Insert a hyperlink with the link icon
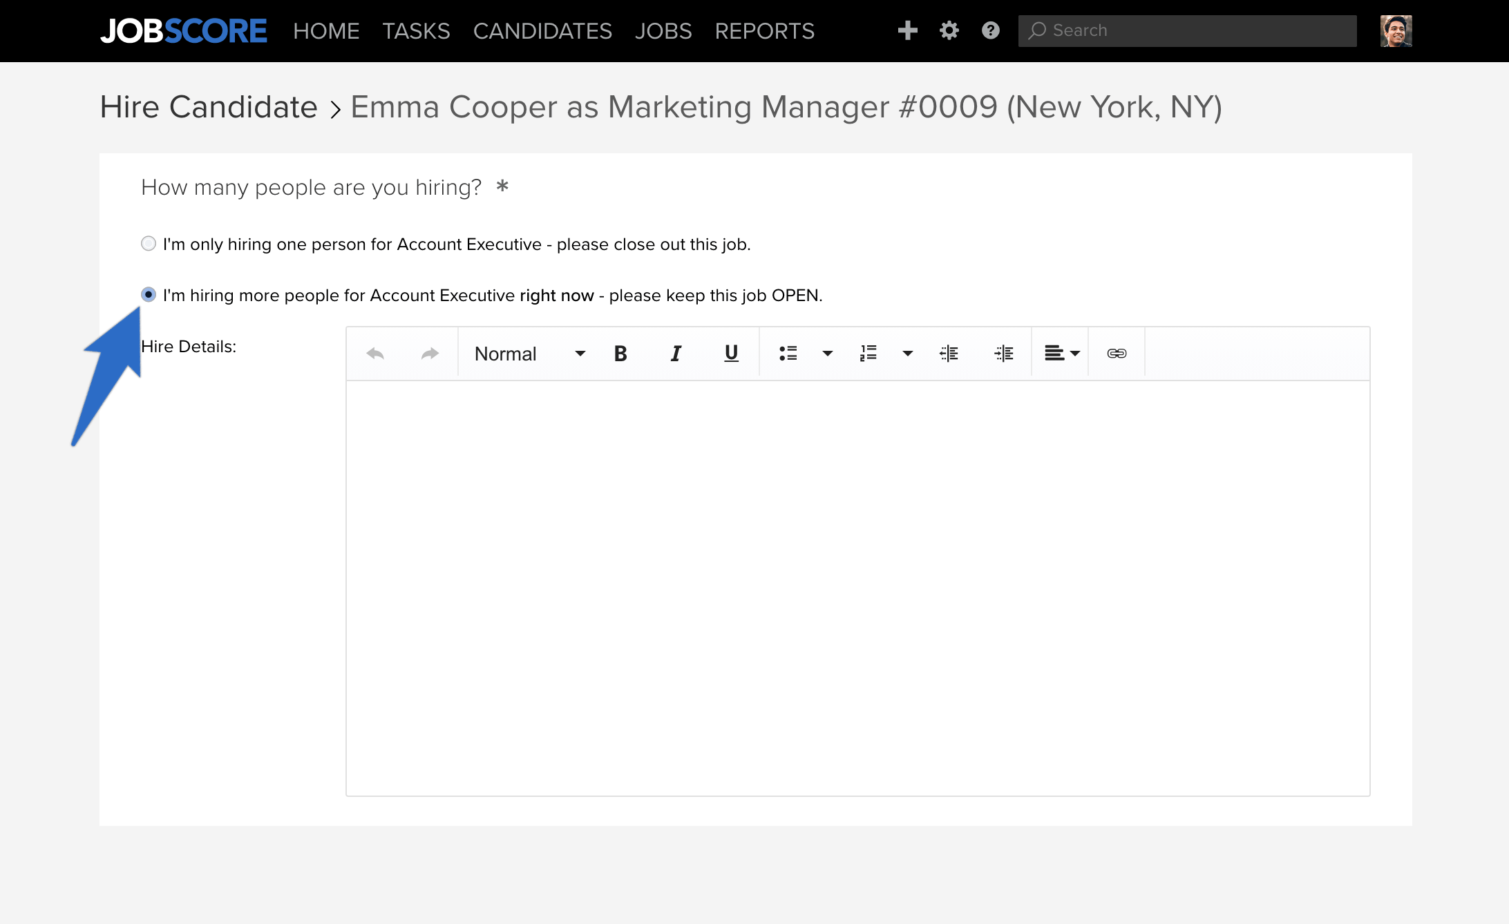Screen dimensions: 1509x924 1117,354
